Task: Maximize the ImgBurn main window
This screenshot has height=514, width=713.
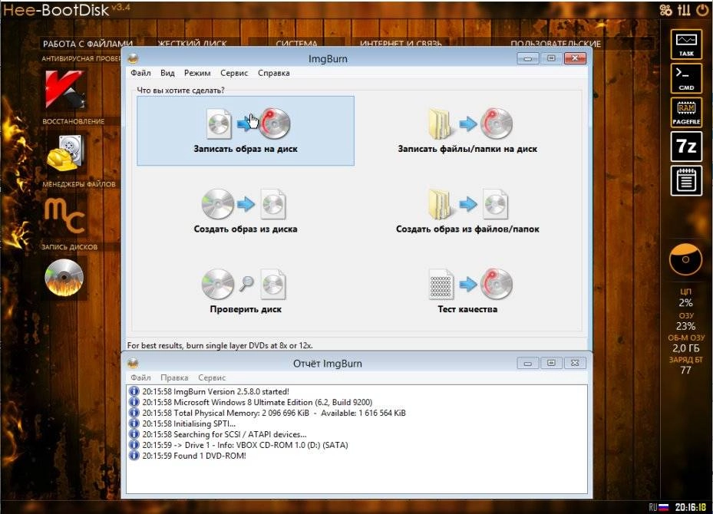Action: pyautogui.click(x=551, y=58)
